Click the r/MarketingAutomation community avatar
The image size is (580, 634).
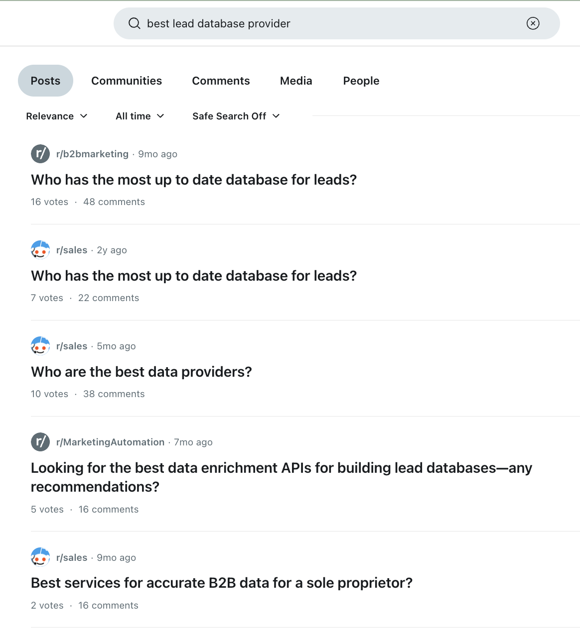[40, 442]
